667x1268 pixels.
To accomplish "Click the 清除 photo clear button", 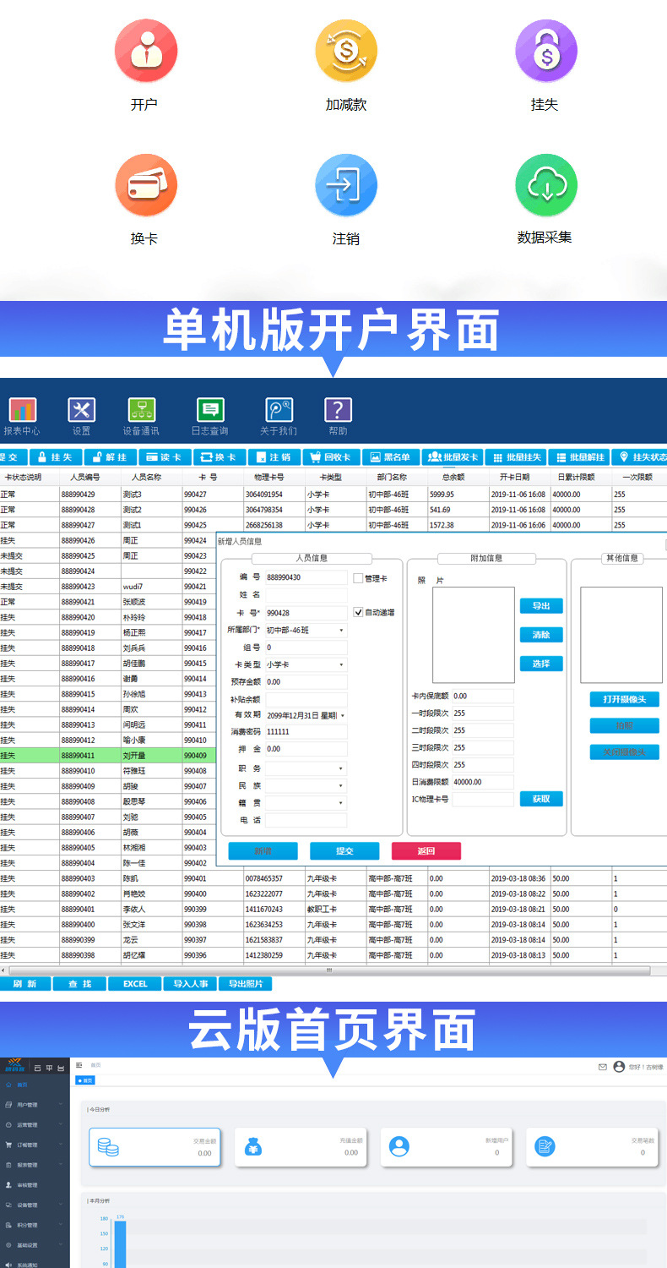I will click(541, 635).
